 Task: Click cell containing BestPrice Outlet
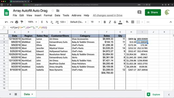[x=60, y=63]
